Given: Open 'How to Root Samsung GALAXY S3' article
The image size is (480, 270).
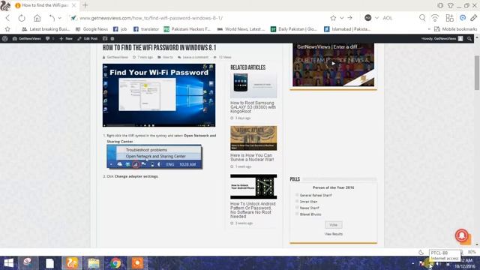Looking at the screenshot, I should pyautogui.click(x=253, y=107).
